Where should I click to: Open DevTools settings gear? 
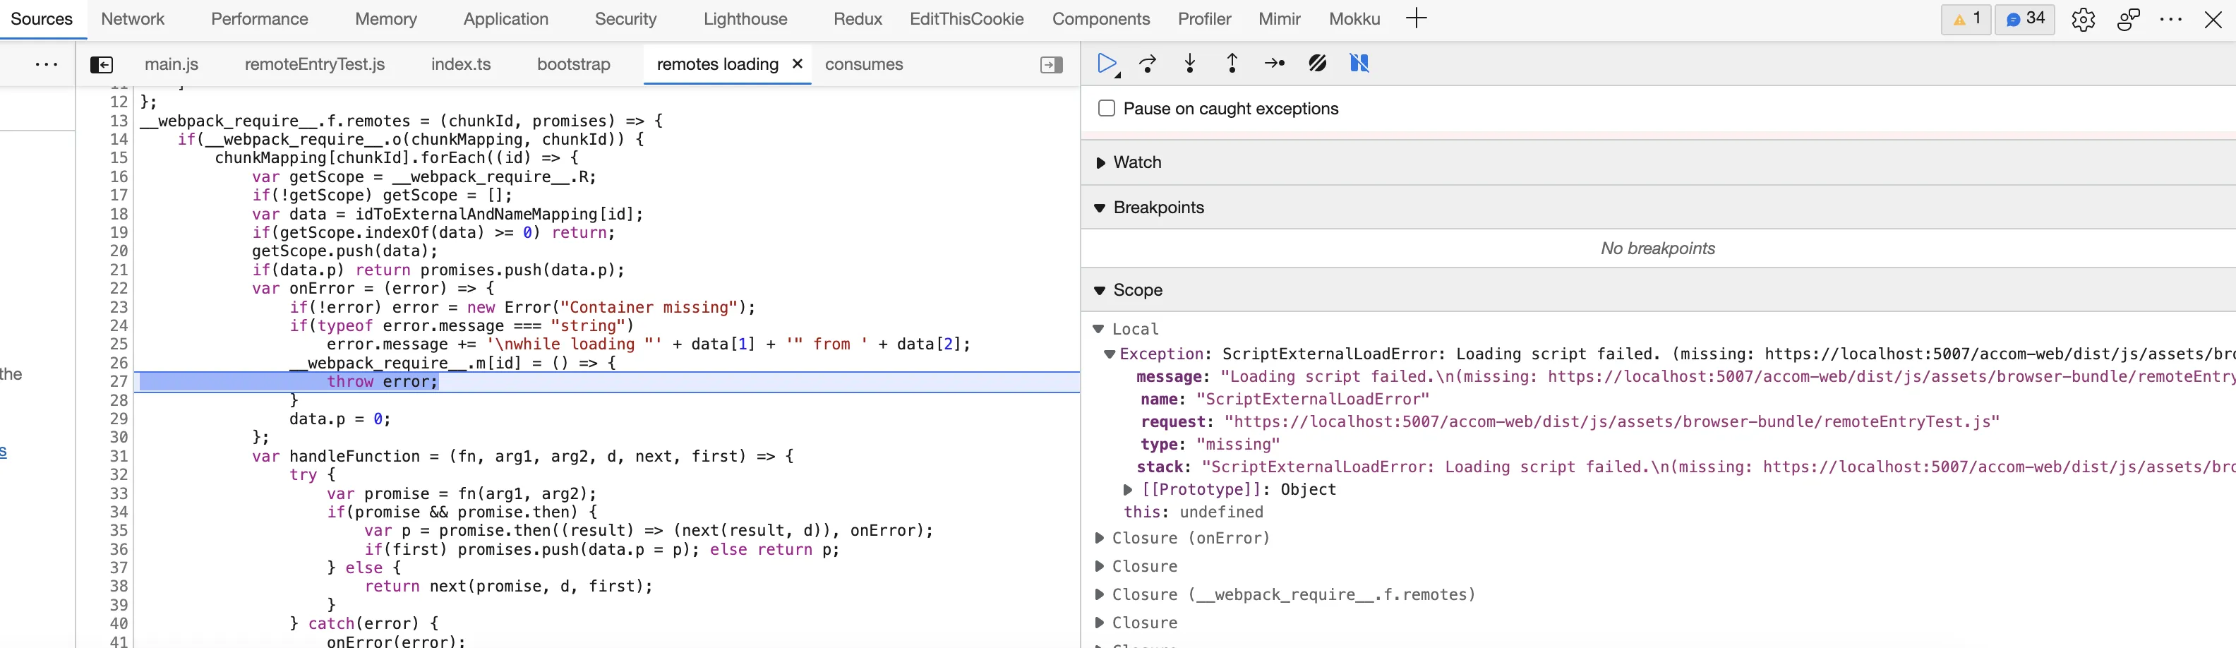[x=2084, y=20]
